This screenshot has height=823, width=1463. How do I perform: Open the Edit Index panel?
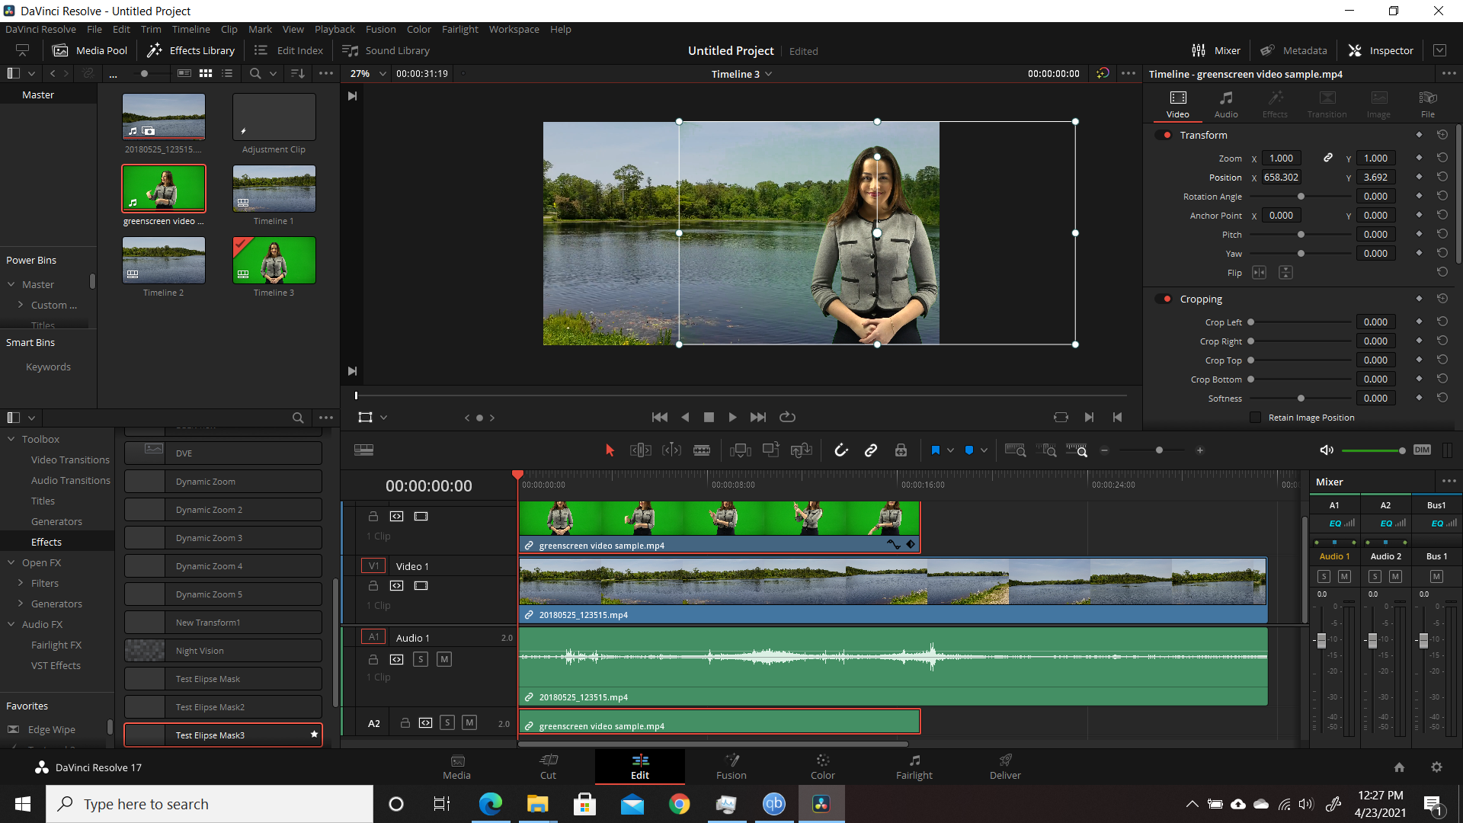pos(288,50)
